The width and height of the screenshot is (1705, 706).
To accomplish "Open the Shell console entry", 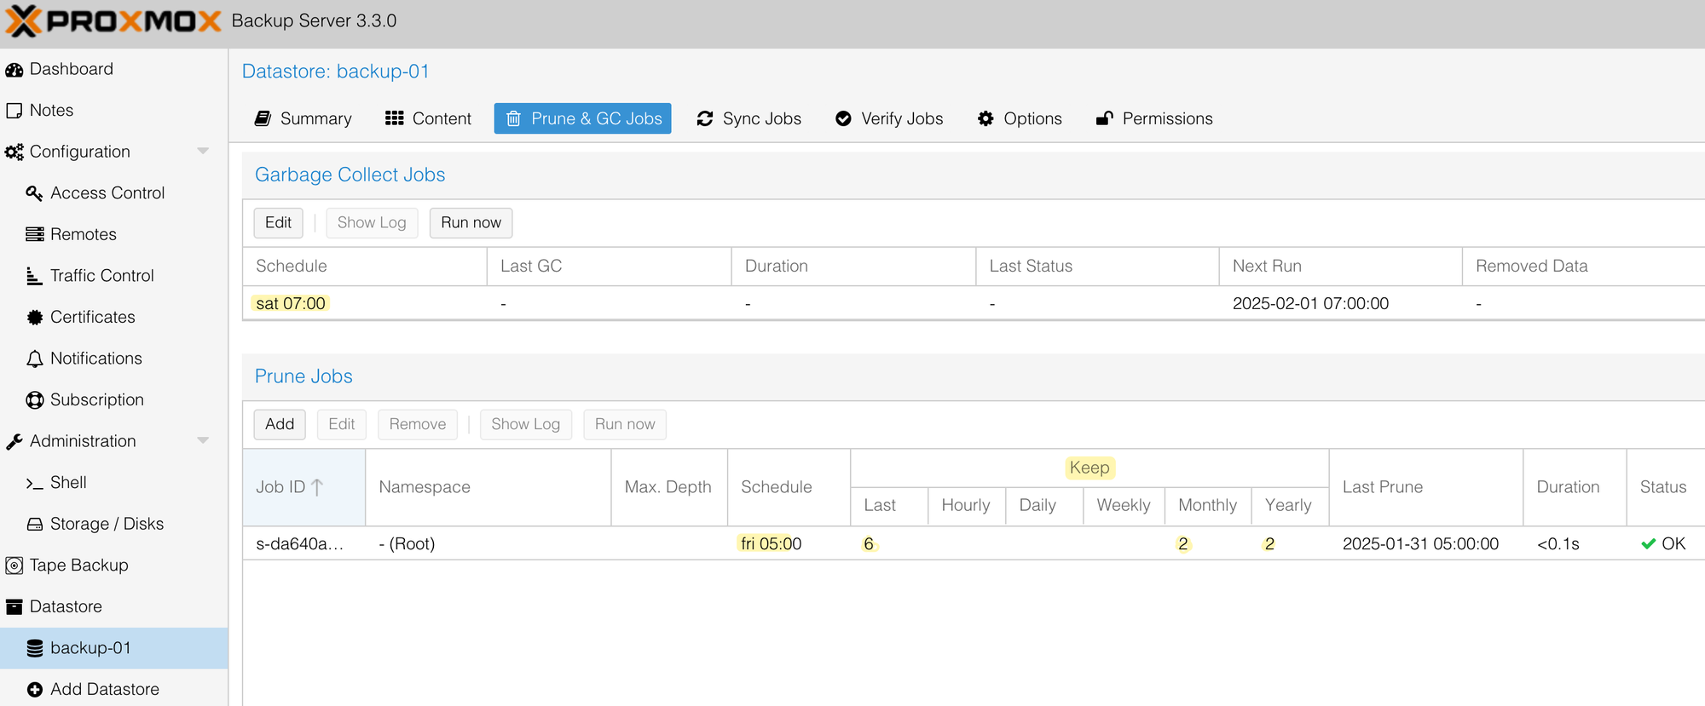I will click(114, 483).
